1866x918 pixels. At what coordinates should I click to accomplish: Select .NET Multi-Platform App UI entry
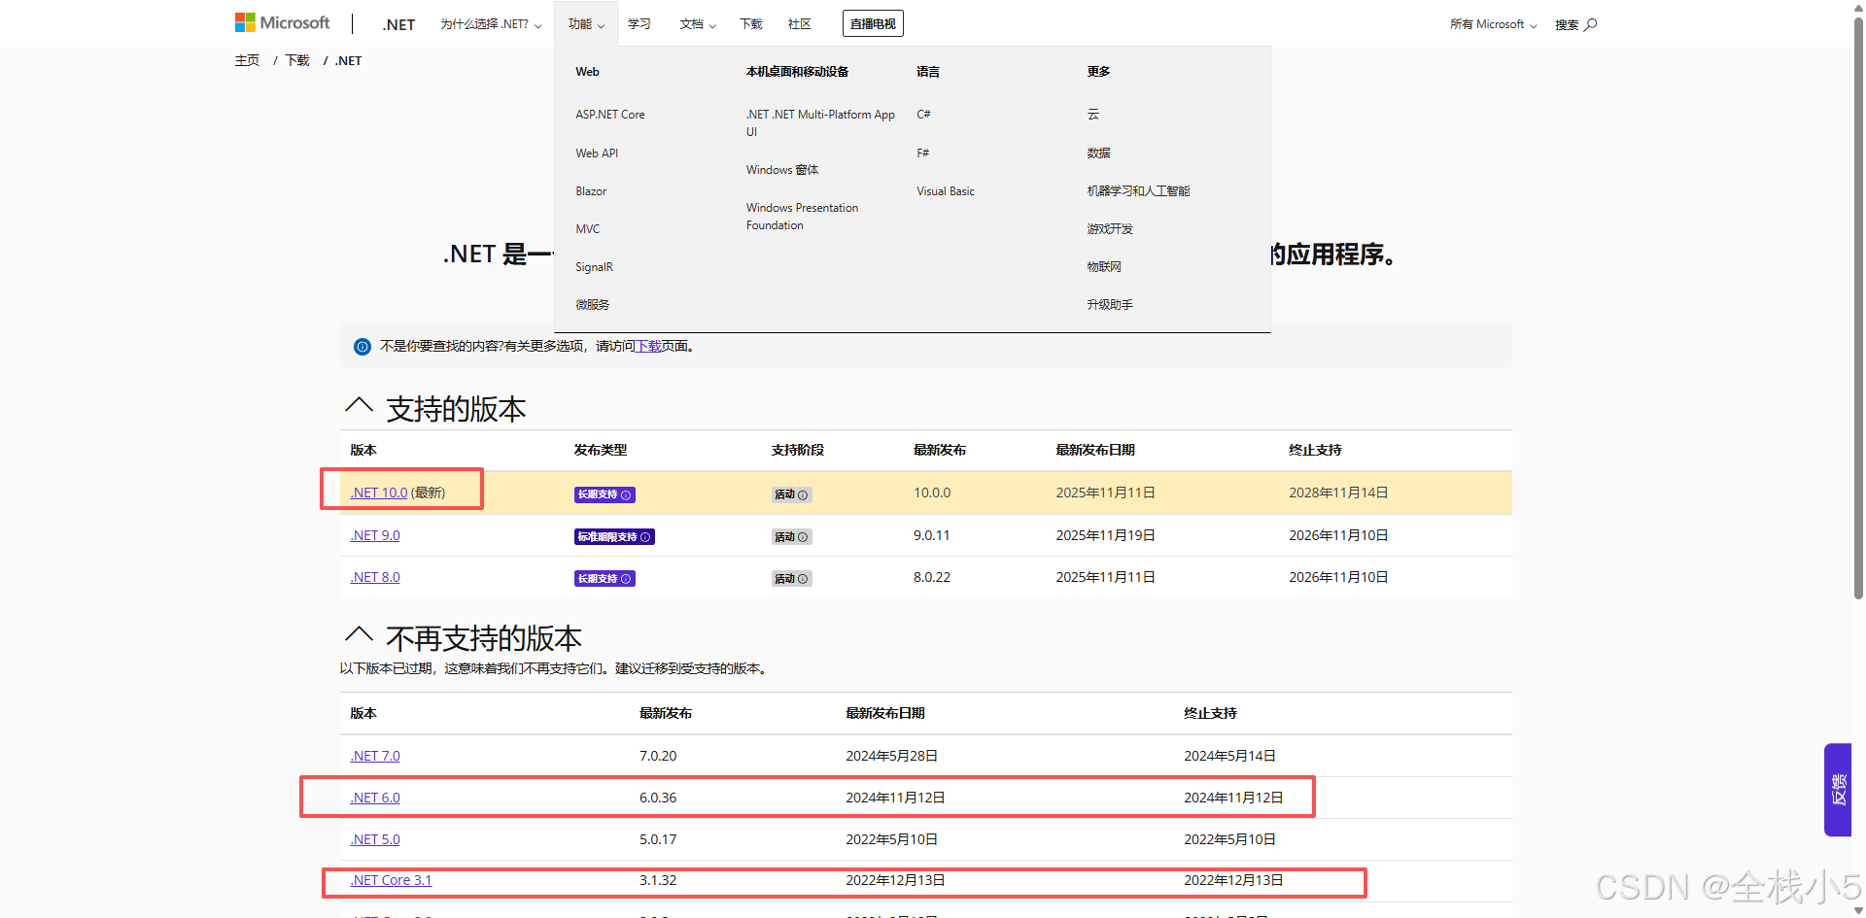click(x=821, y=123)
